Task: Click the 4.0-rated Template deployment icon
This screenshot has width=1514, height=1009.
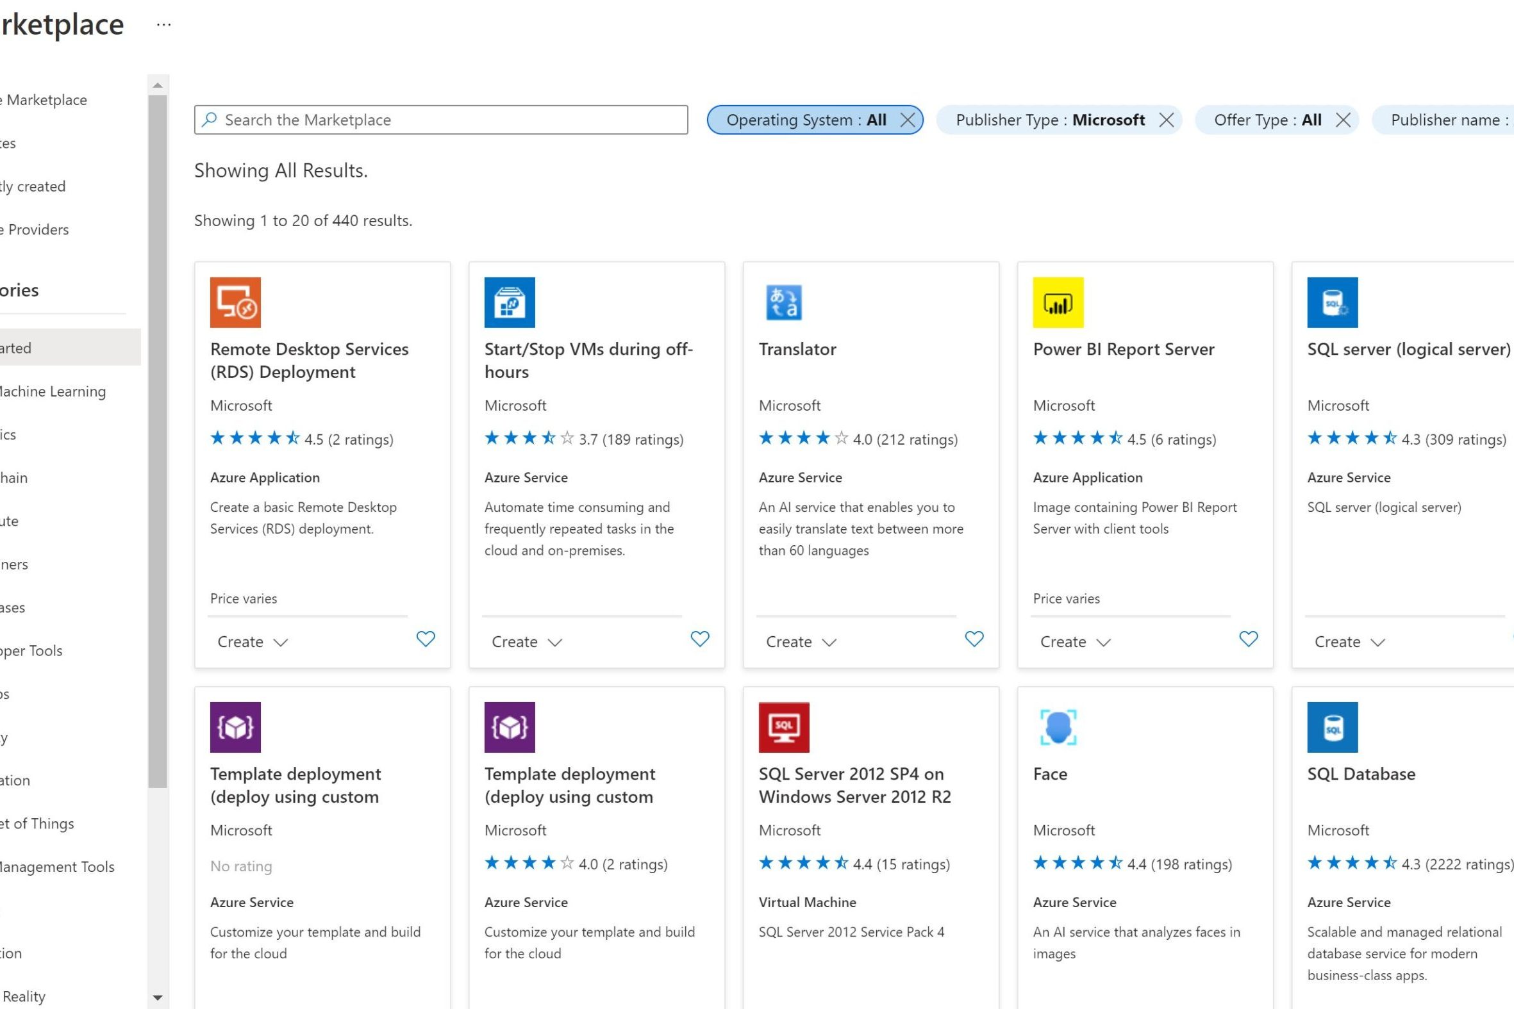Action: [509, 727]
